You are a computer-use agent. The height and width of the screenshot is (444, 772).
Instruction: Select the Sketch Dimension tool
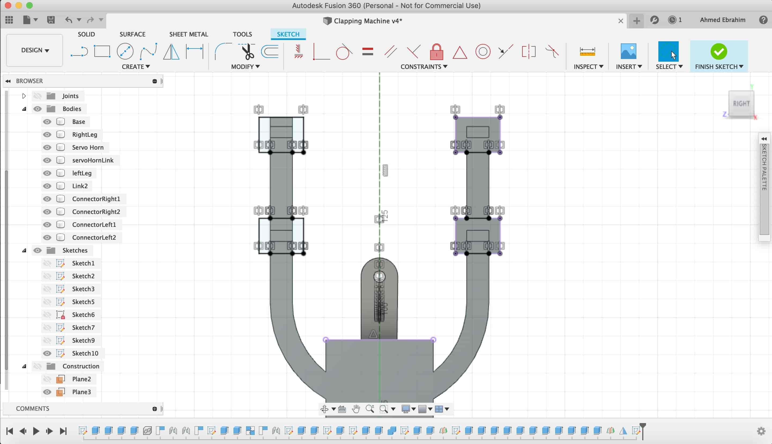pyautogui.click(x=194, y=51)
